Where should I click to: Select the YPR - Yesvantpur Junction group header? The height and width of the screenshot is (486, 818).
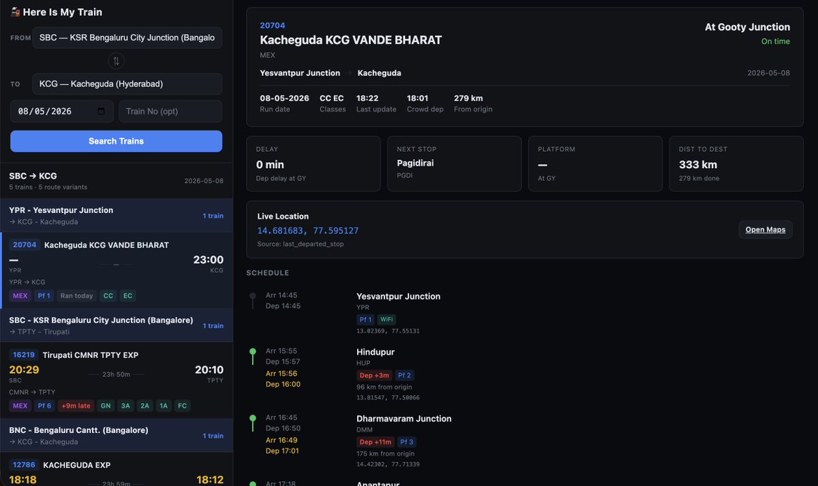pyautogui.click(x=116, y=215)
